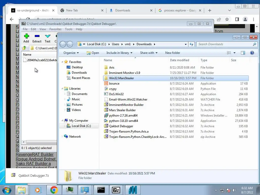Switch to 7-Zip taskbar icon
260x195 pixels.
(116, 190)
